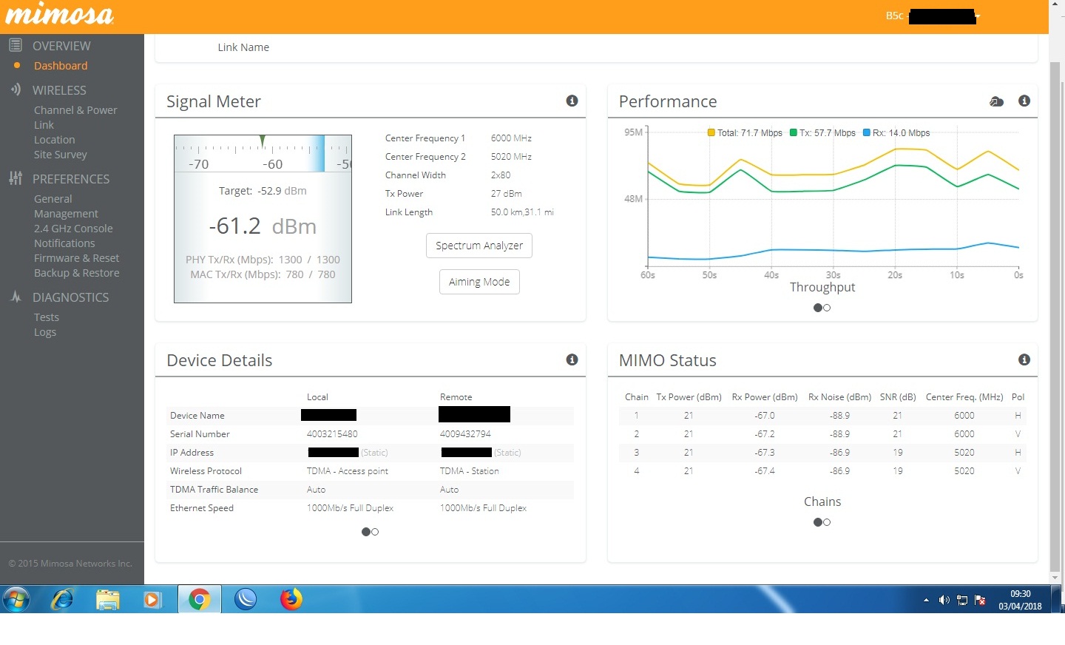This screenshot has height=645, width=1065.
Task: Select the first Performance pagination dot
Action: click(x=818, y=308)
